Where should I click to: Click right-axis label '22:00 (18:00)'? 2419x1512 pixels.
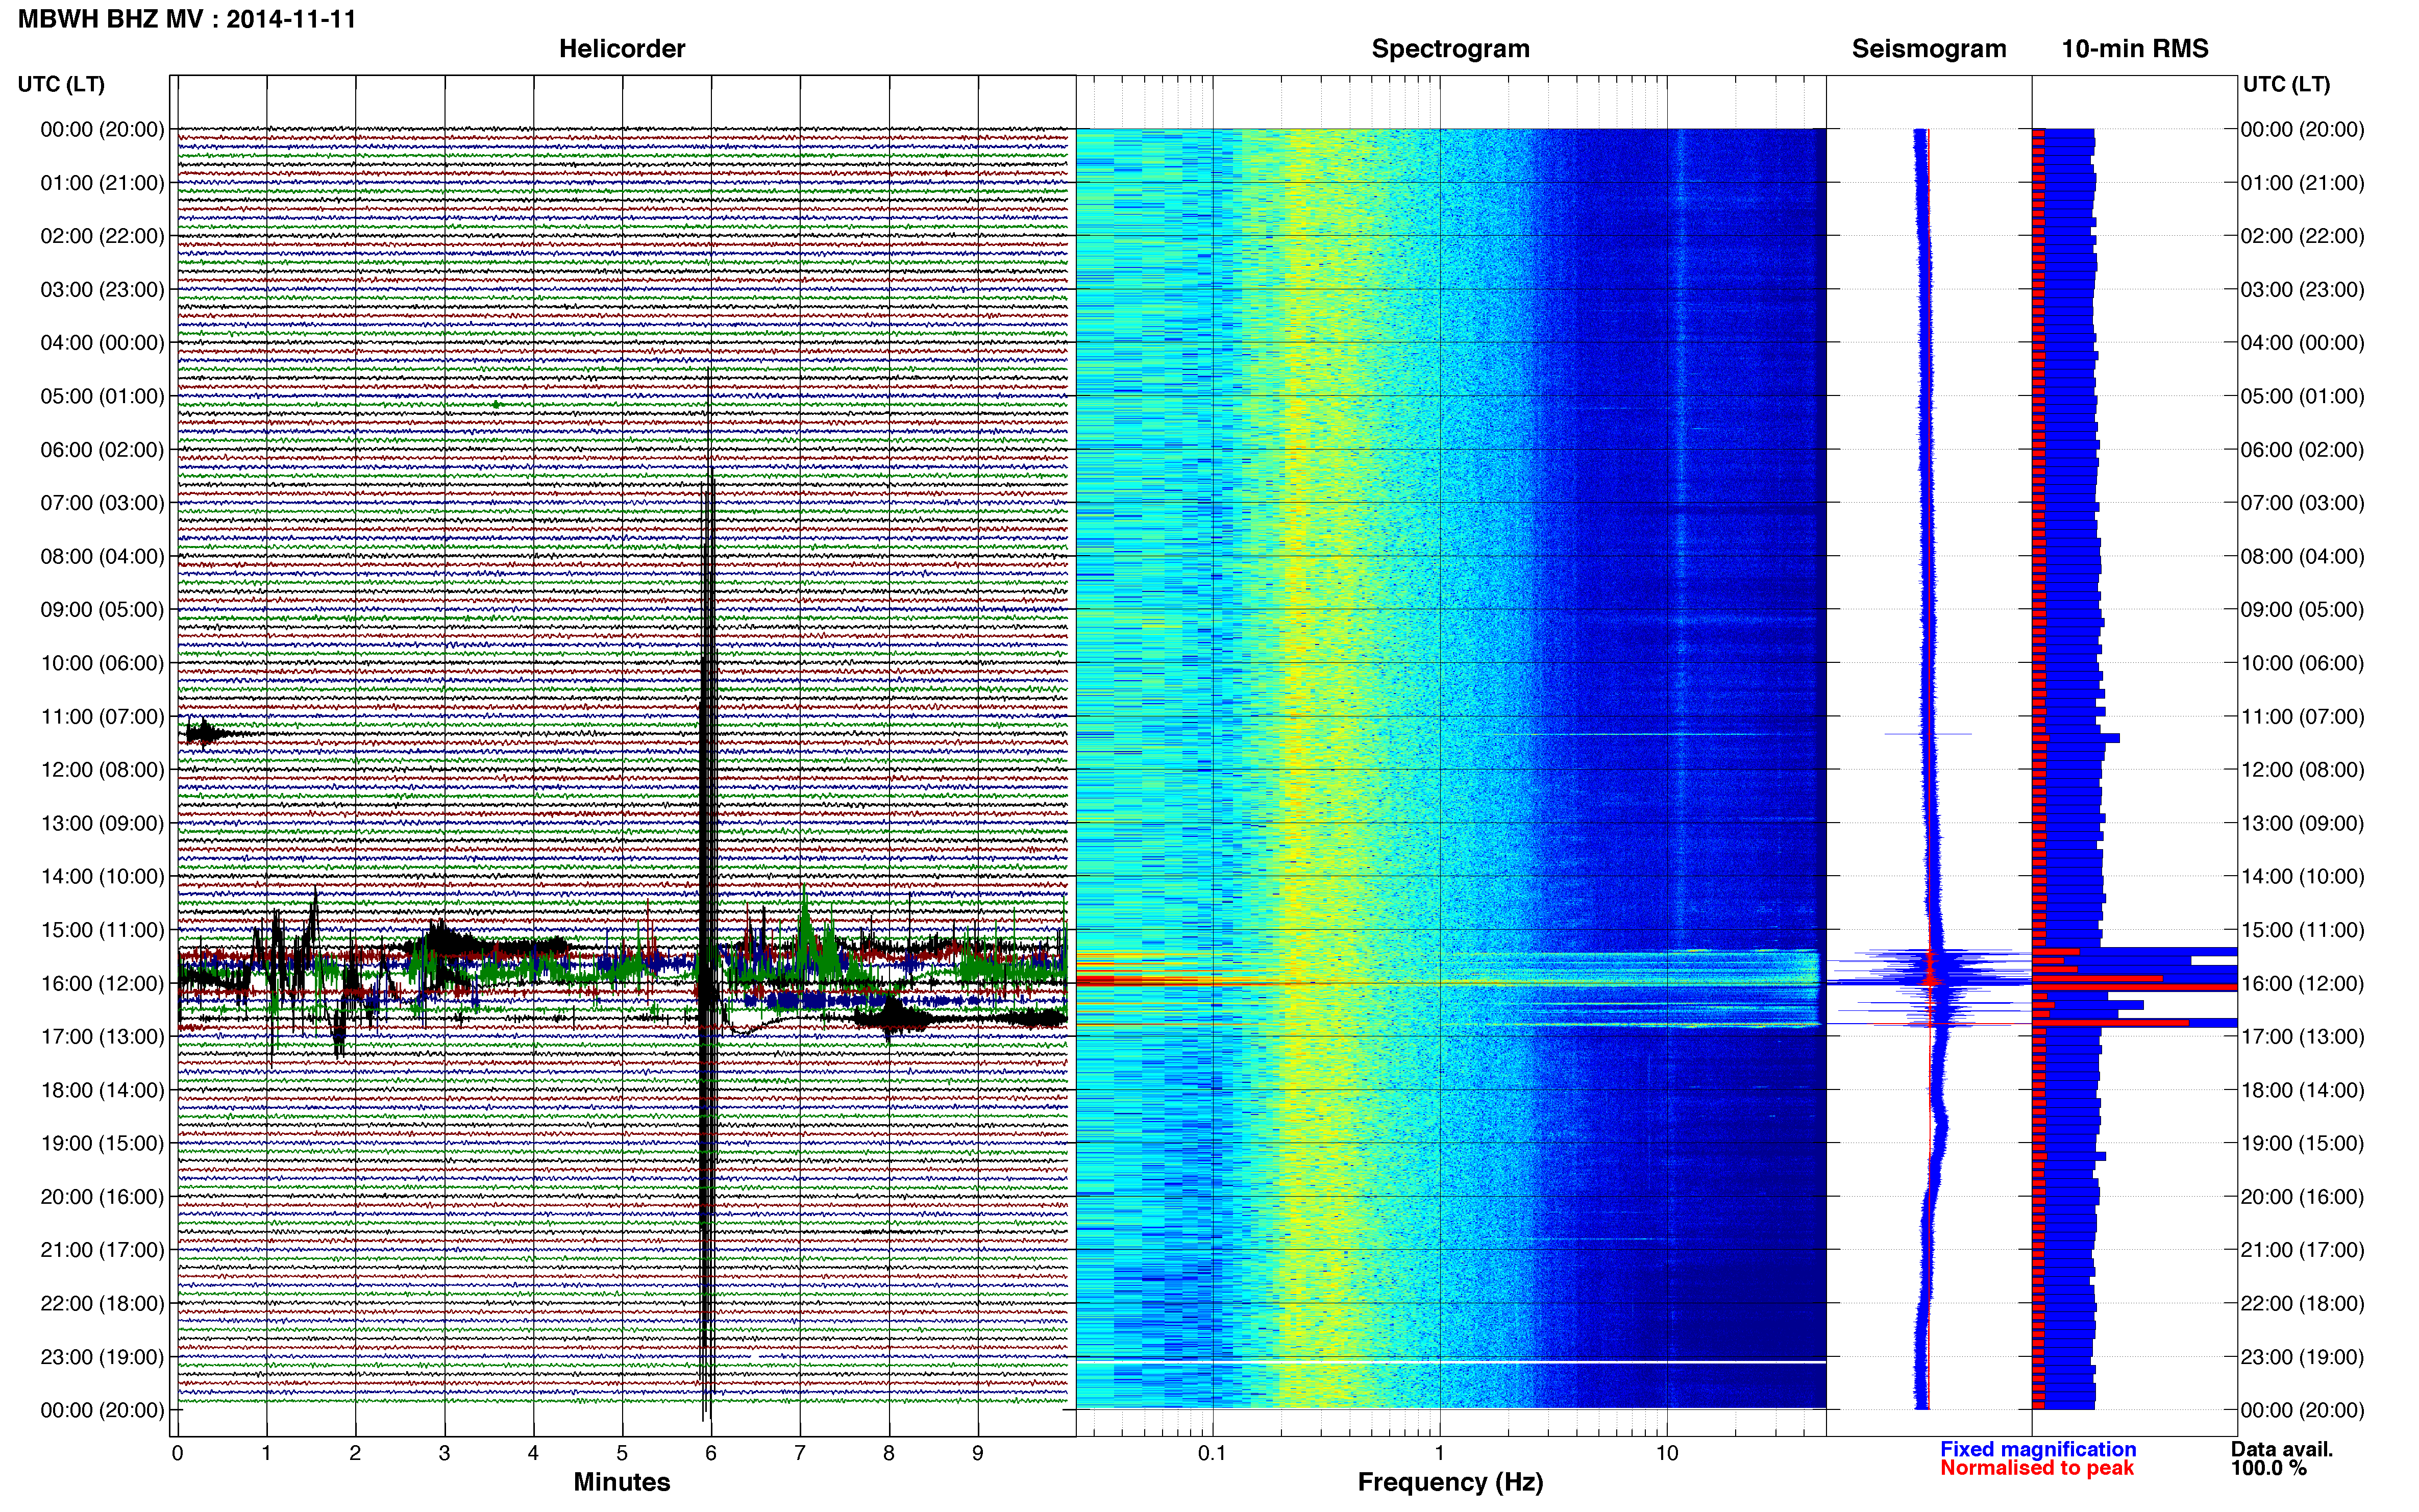pos(2302,1304)
